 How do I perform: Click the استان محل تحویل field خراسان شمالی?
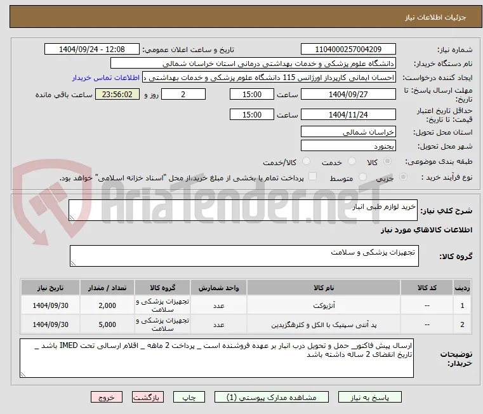coord(348,132)
